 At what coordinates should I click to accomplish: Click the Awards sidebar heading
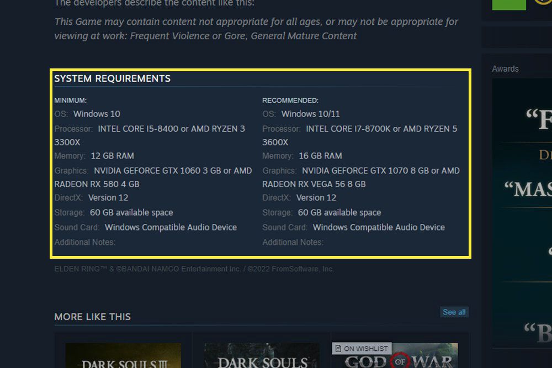(505, 68)
